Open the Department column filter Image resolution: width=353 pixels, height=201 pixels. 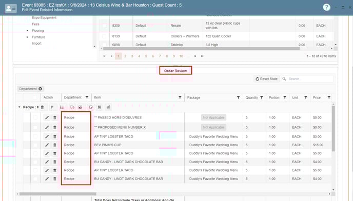[x=87, y=97]
